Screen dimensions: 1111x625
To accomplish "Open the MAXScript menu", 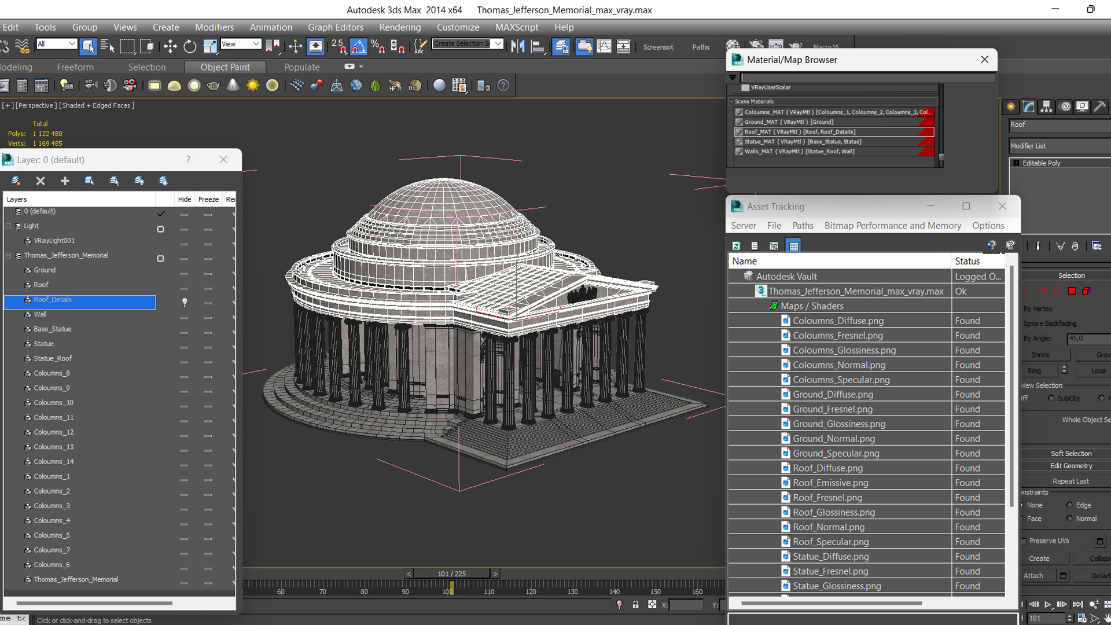I will click(517, 27).
